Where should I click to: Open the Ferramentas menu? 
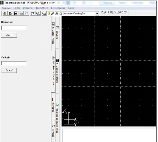coord(58,8)
